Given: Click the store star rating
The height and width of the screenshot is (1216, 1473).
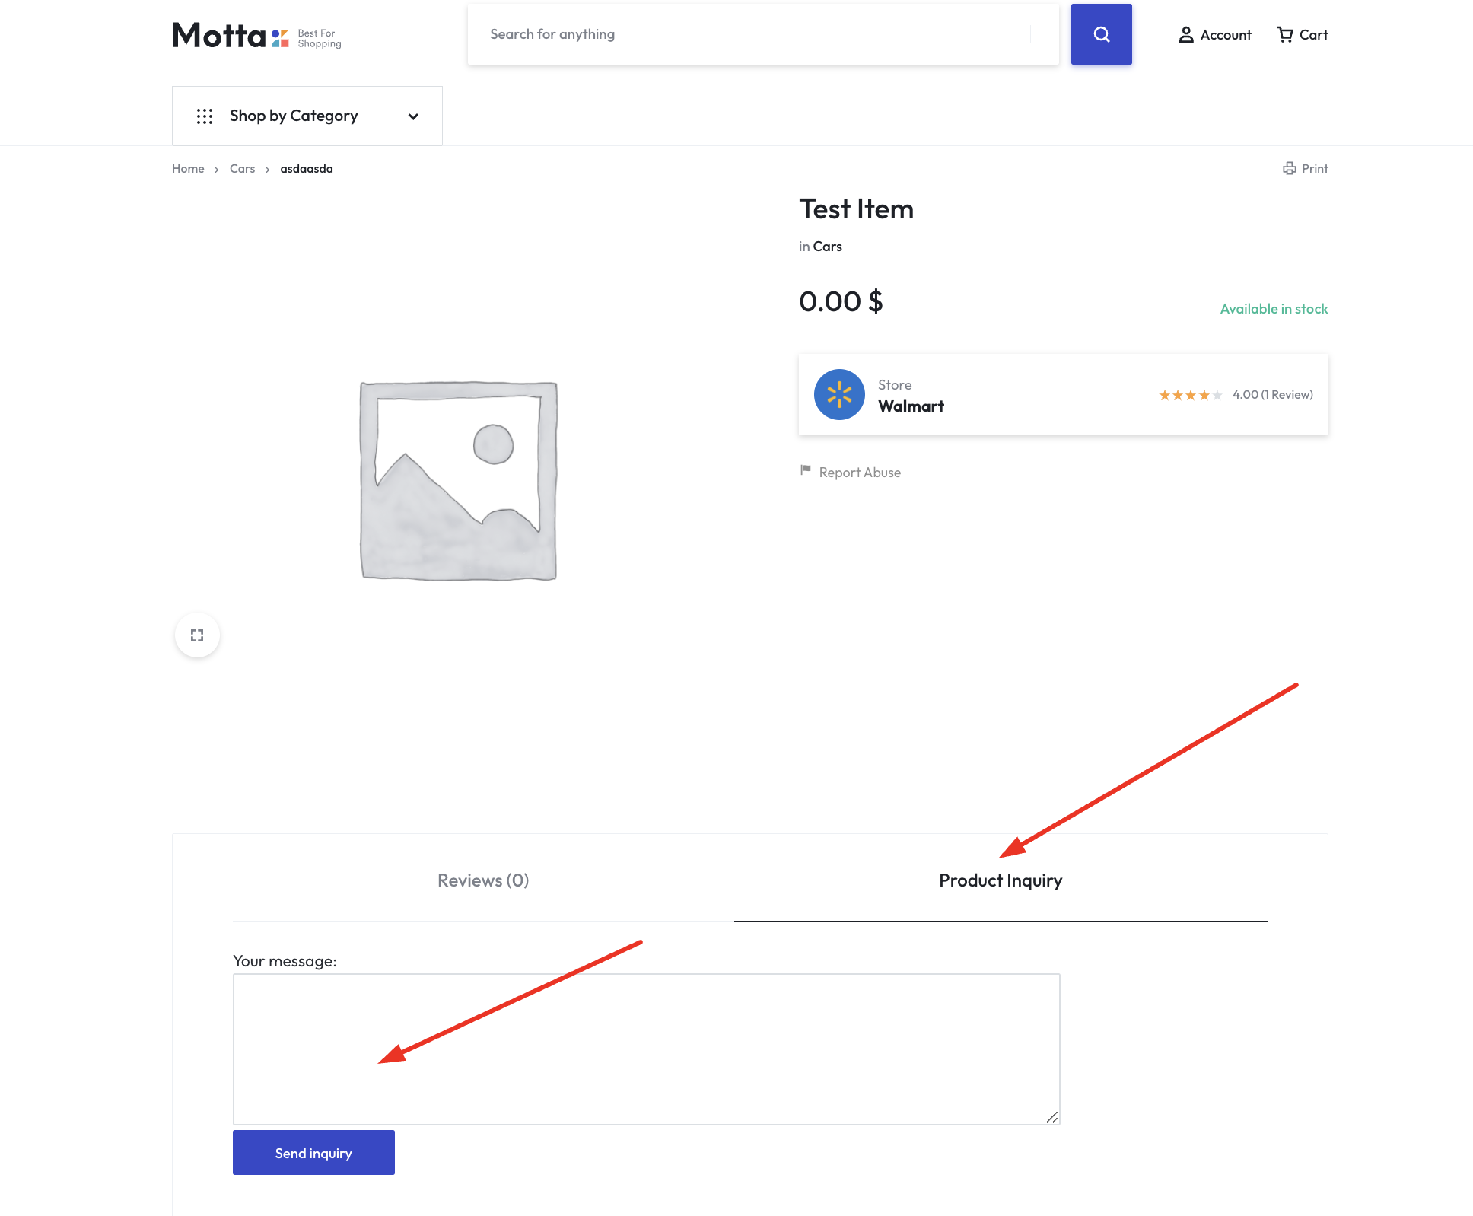Looking at the screenshot, I should click(1191, 395).
